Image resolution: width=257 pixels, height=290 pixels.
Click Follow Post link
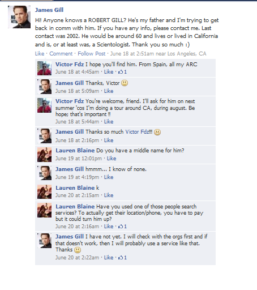coord(92,54)
